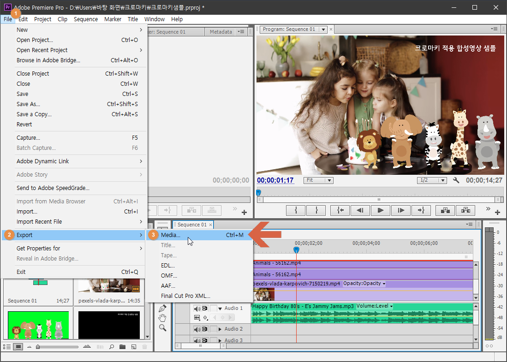Choose Media... from Export submenu

199,235
